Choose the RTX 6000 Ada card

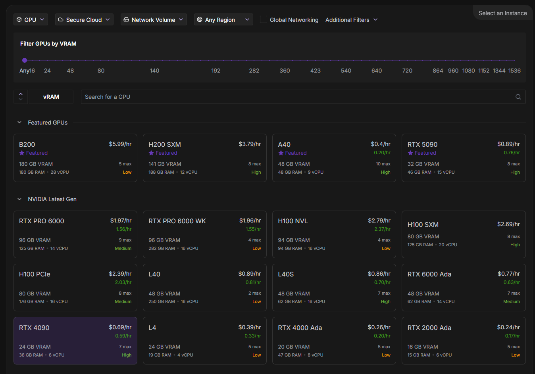point(464,288)
